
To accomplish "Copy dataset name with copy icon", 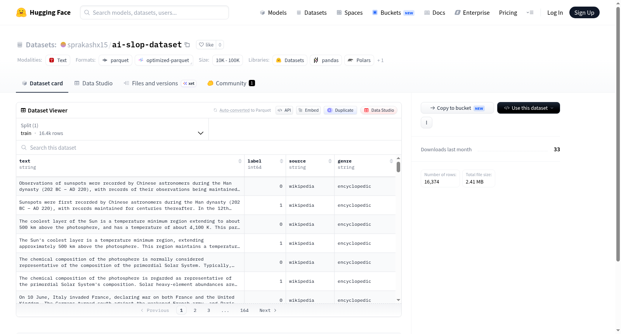I will coord(187,45).
